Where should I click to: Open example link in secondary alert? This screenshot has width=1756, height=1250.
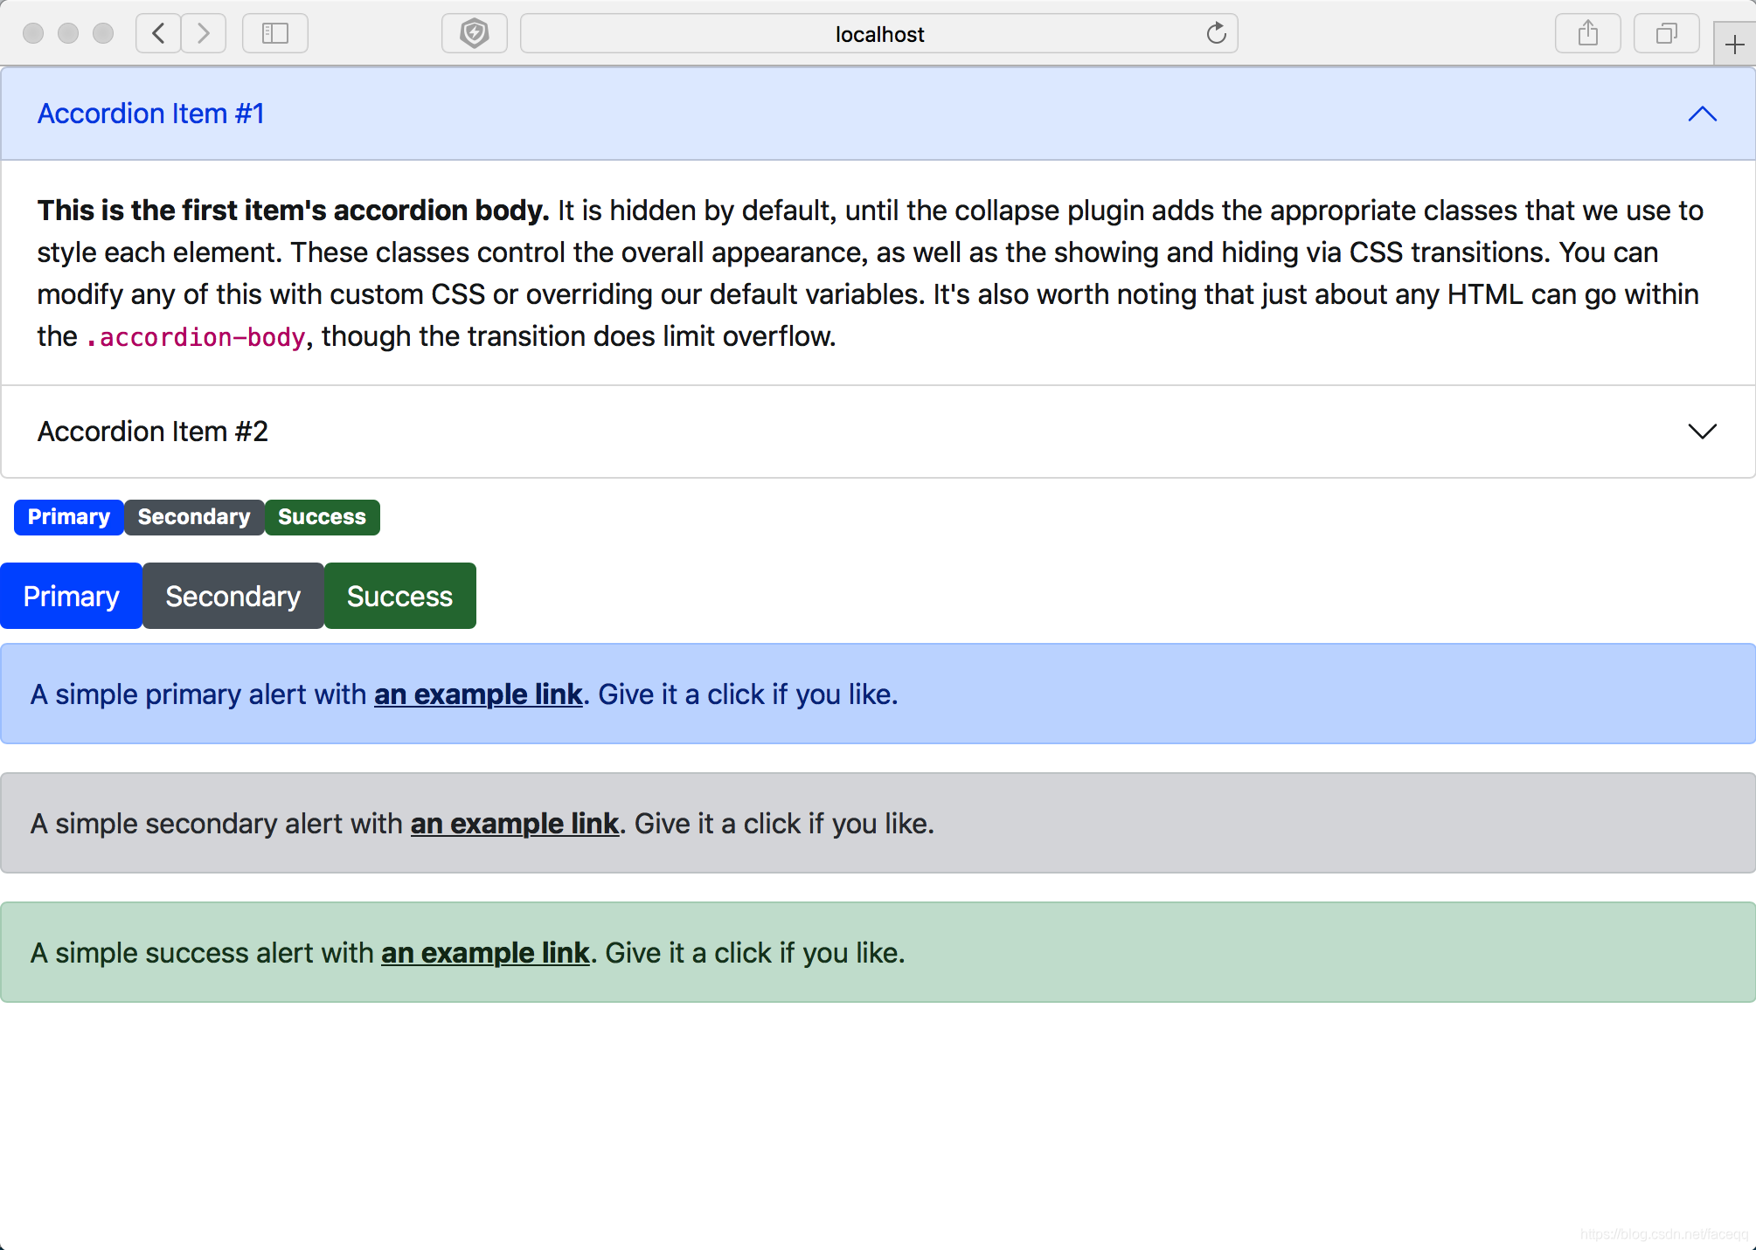514,824
